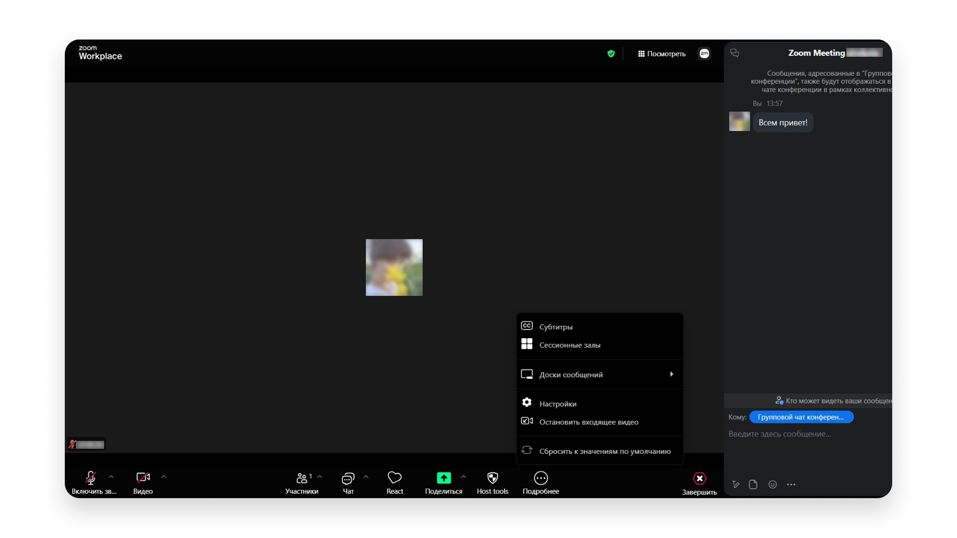
Task: Click the Zoom Meeting chat title
Action: [816, 53]
